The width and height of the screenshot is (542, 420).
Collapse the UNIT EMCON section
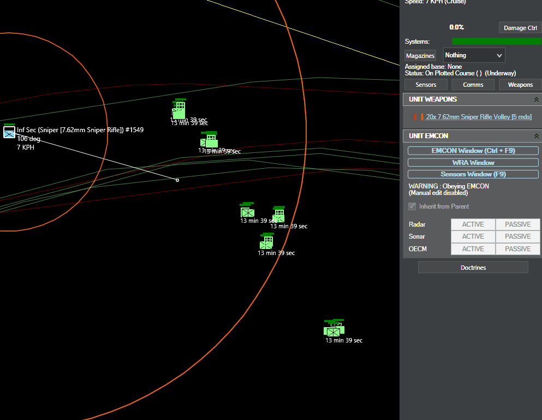click(536, 137)
